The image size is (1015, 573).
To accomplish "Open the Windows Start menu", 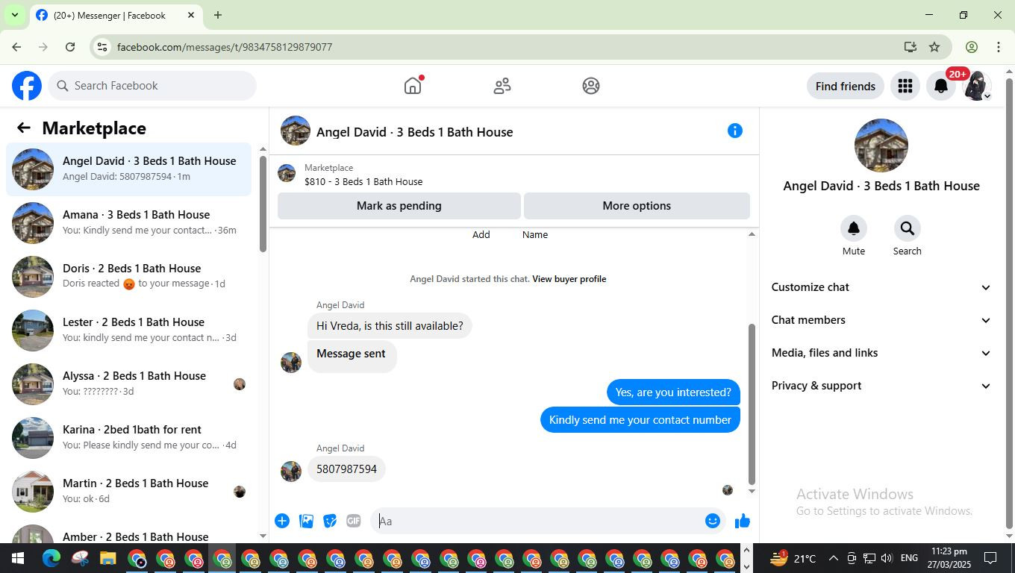I will (17, 558).
